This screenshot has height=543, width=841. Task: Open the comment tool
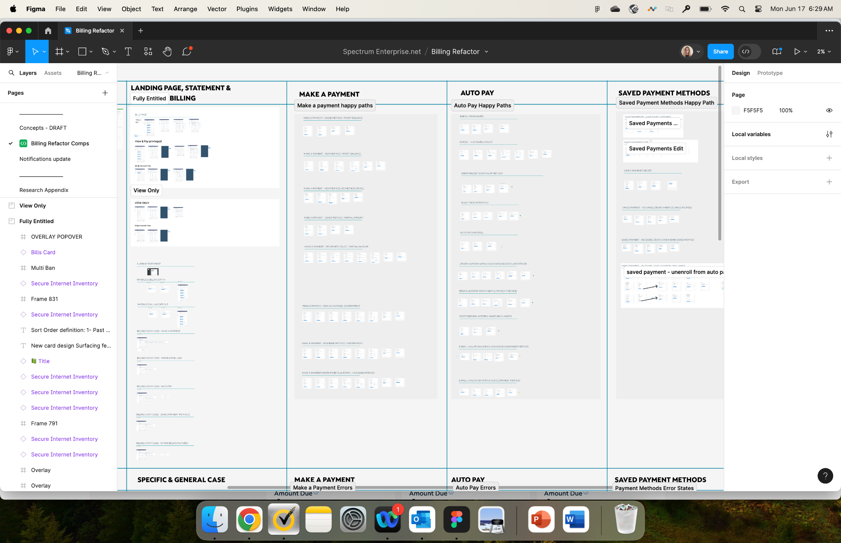pos(187,52)
